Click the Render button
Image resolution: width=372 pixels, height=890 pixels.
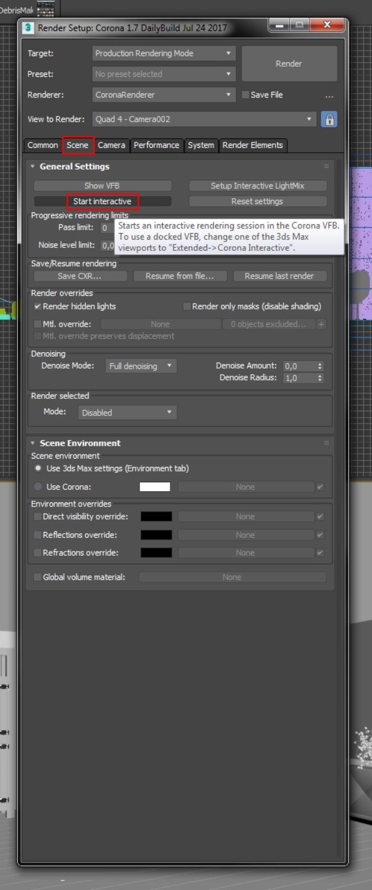[289, 63]
